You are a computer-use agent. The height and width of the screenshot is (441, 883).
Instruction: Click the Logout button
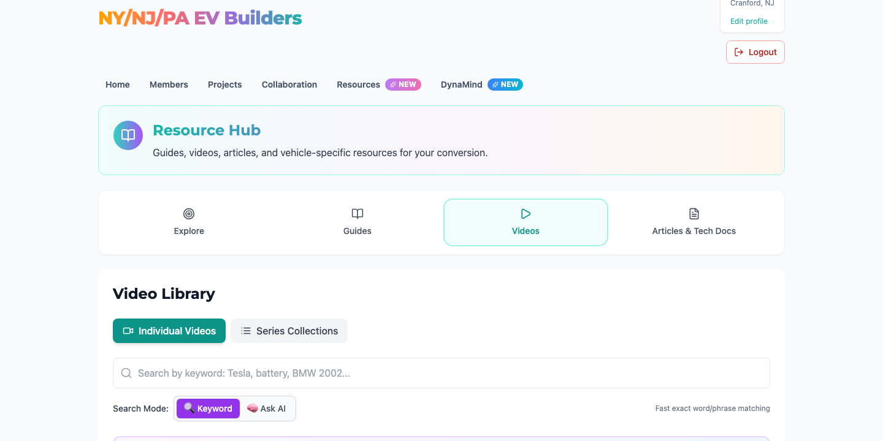[x=755, y=51]
